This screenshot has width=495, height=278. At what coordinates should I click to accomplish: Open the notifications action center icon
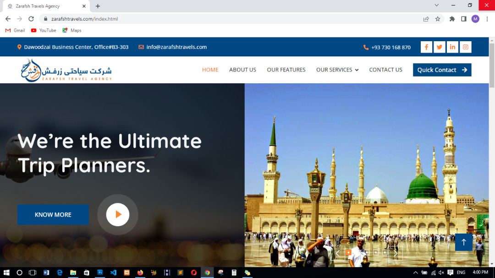pos(451,273)
